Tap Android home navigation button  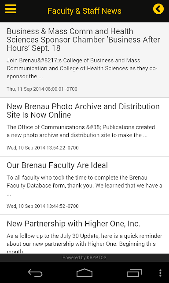tap(84, 272)
